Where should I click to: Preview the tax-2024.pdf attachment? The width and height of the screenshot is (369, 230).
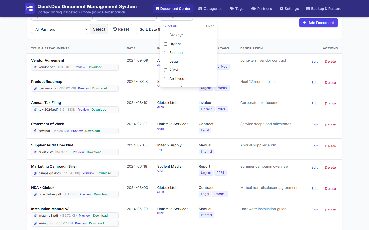point(83,110)
